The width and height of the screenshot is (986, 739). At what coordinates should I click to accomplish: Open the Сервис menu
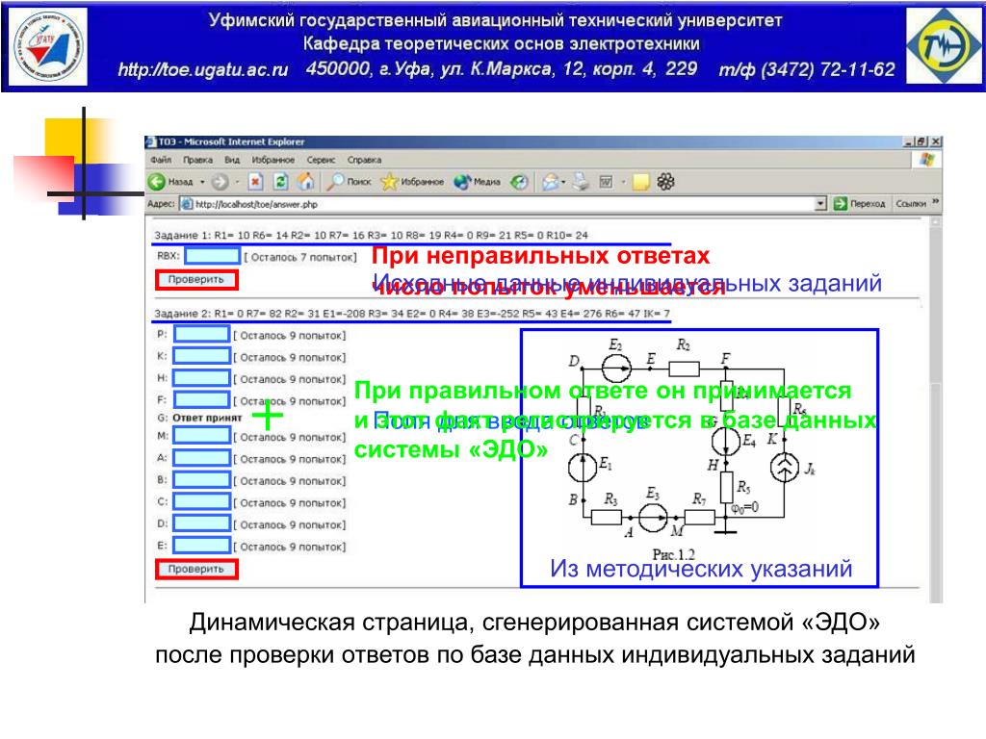(x=321, y=160)
